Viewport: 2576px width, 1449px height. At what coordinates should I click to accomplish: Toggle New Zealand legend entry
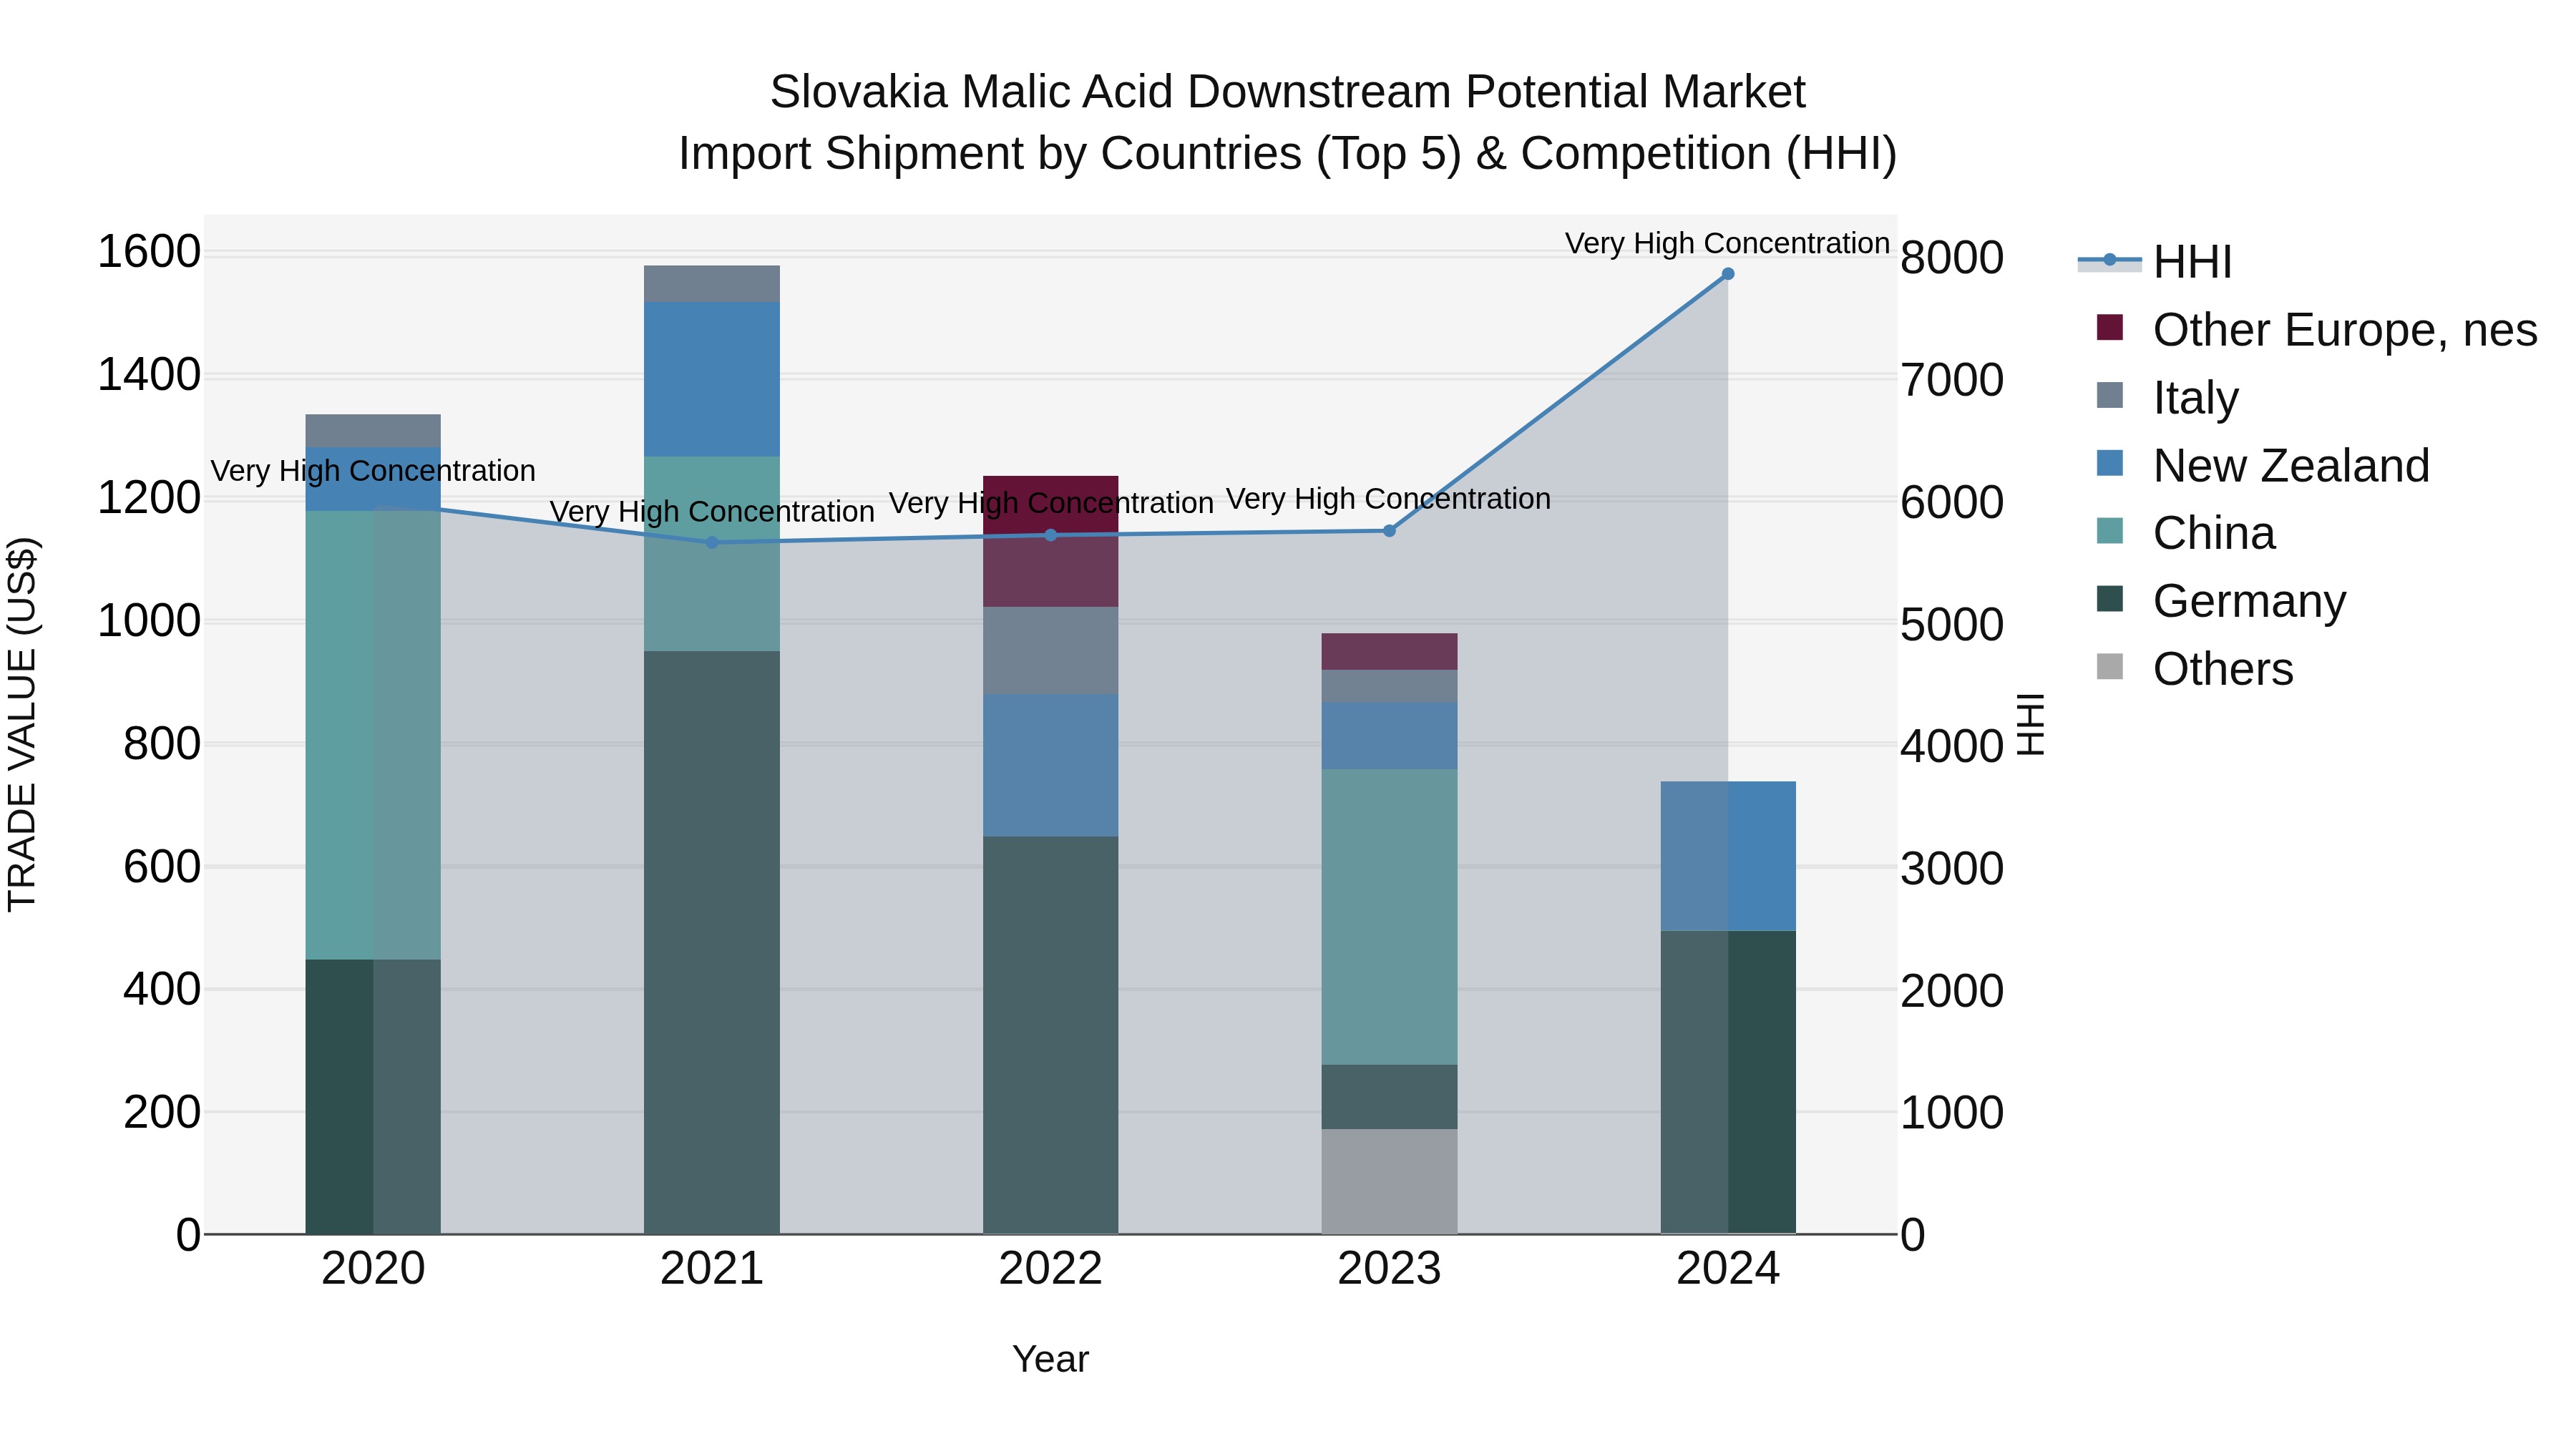coord(2263,466)
